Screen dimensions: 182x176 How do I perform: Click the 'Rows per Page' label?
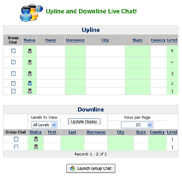coord(137,118)
